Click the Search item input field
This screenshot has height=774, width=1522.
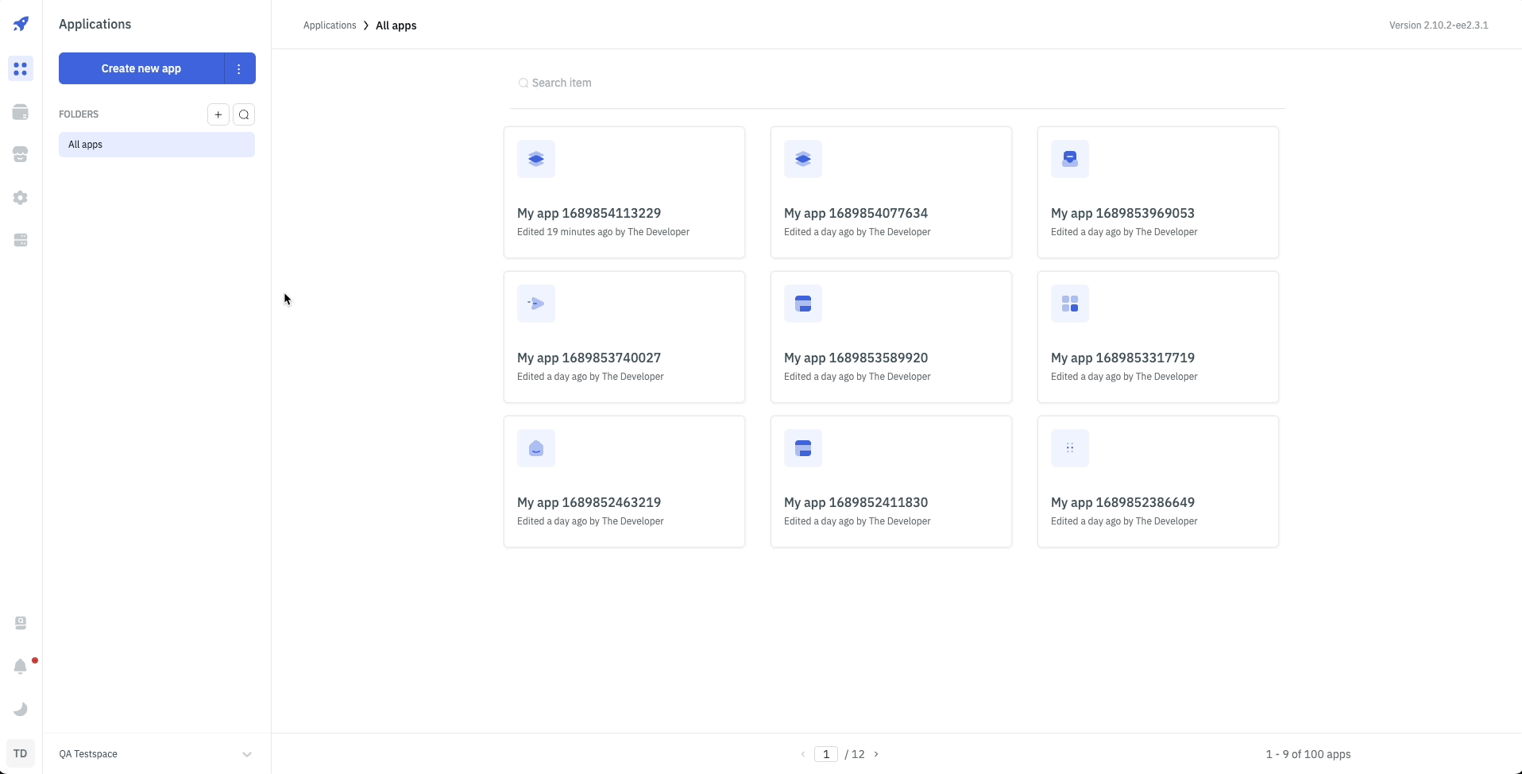(x=898, y=83)
